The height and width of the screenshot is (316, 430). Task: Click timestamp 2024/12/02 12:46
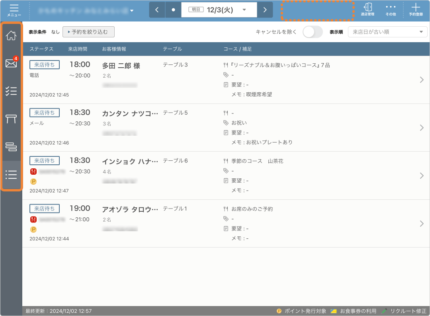(x=49, y=143)
